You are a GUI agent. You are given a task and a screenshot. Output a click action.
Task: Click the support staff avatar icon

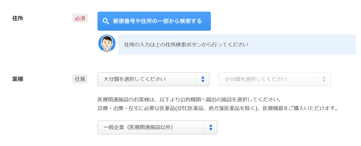pos(107,43)
